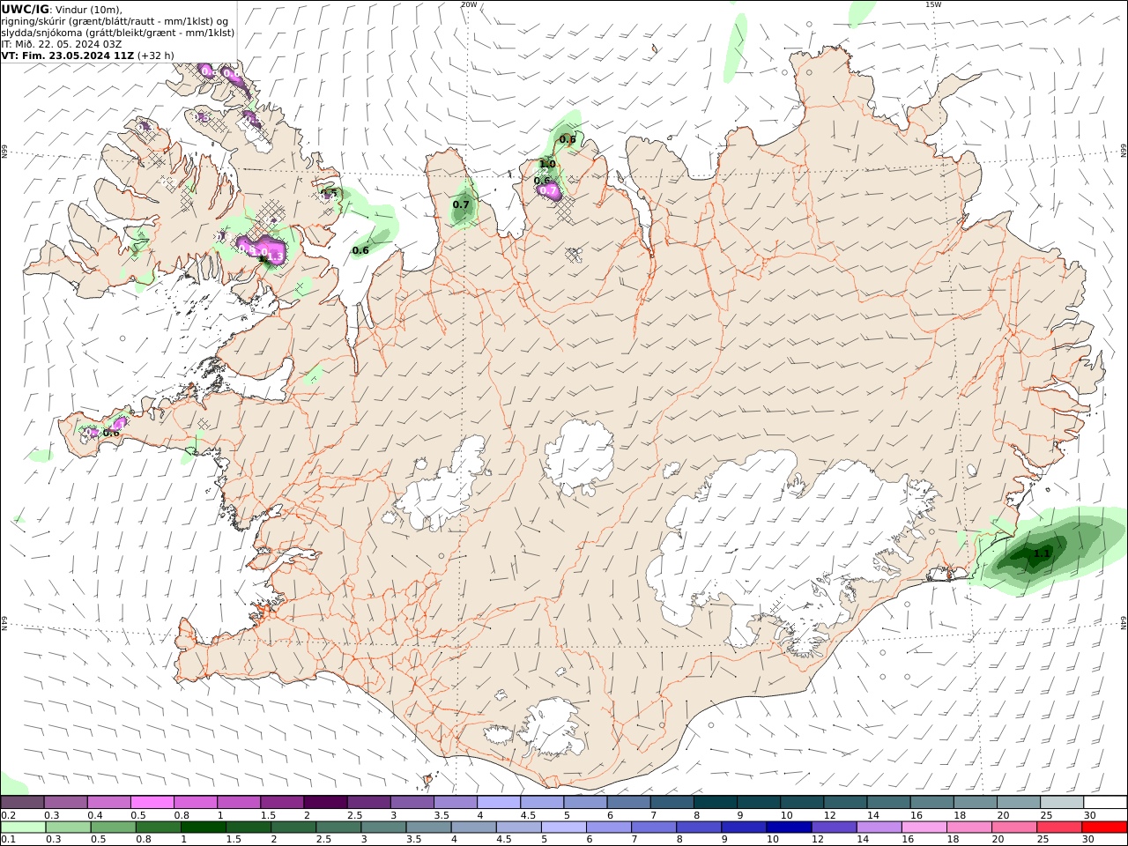Screen dimensions: 1128x846
Task: Click the black 0.7 value on northern peninsula
Action: click(x=461, y=204)
